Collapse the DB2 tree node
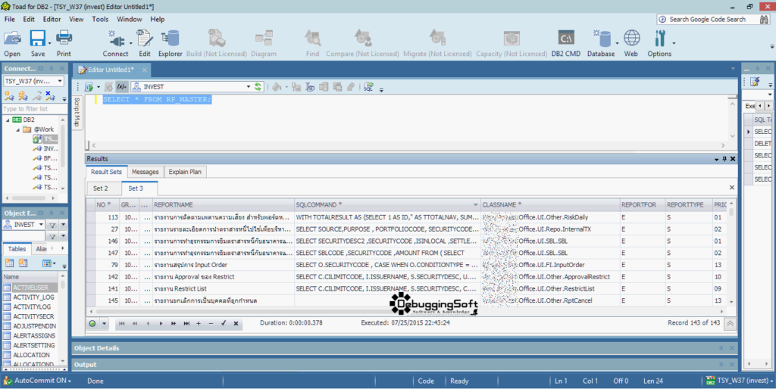This screenshot has width=776, height=389. (8, 120)
